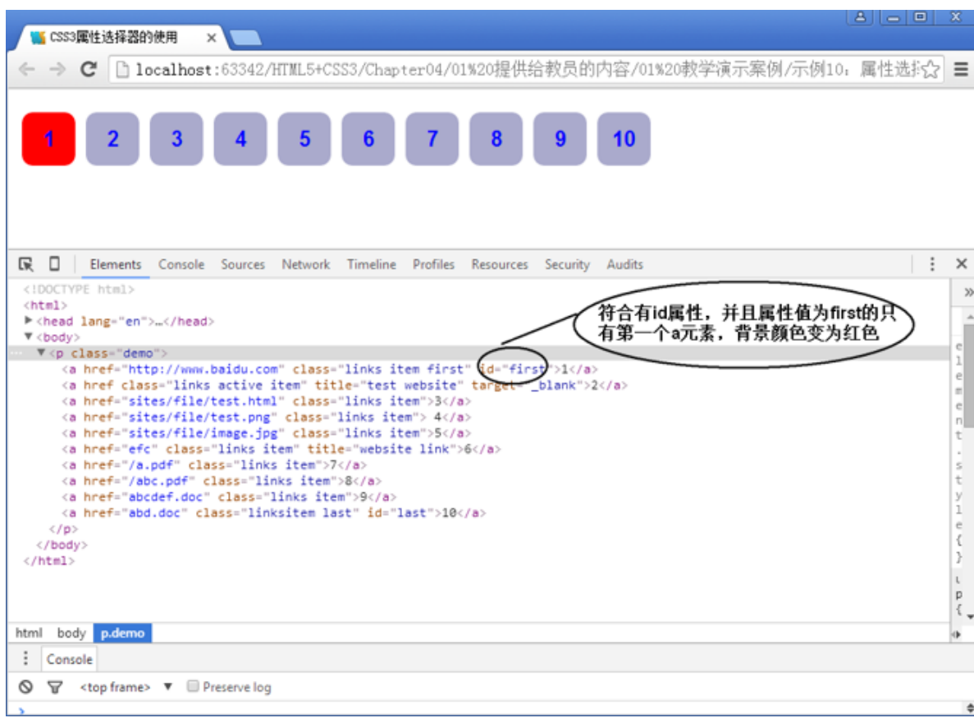Screen dimensions: 974x718
Task: Open the Security tab
Action: (567, 264)
